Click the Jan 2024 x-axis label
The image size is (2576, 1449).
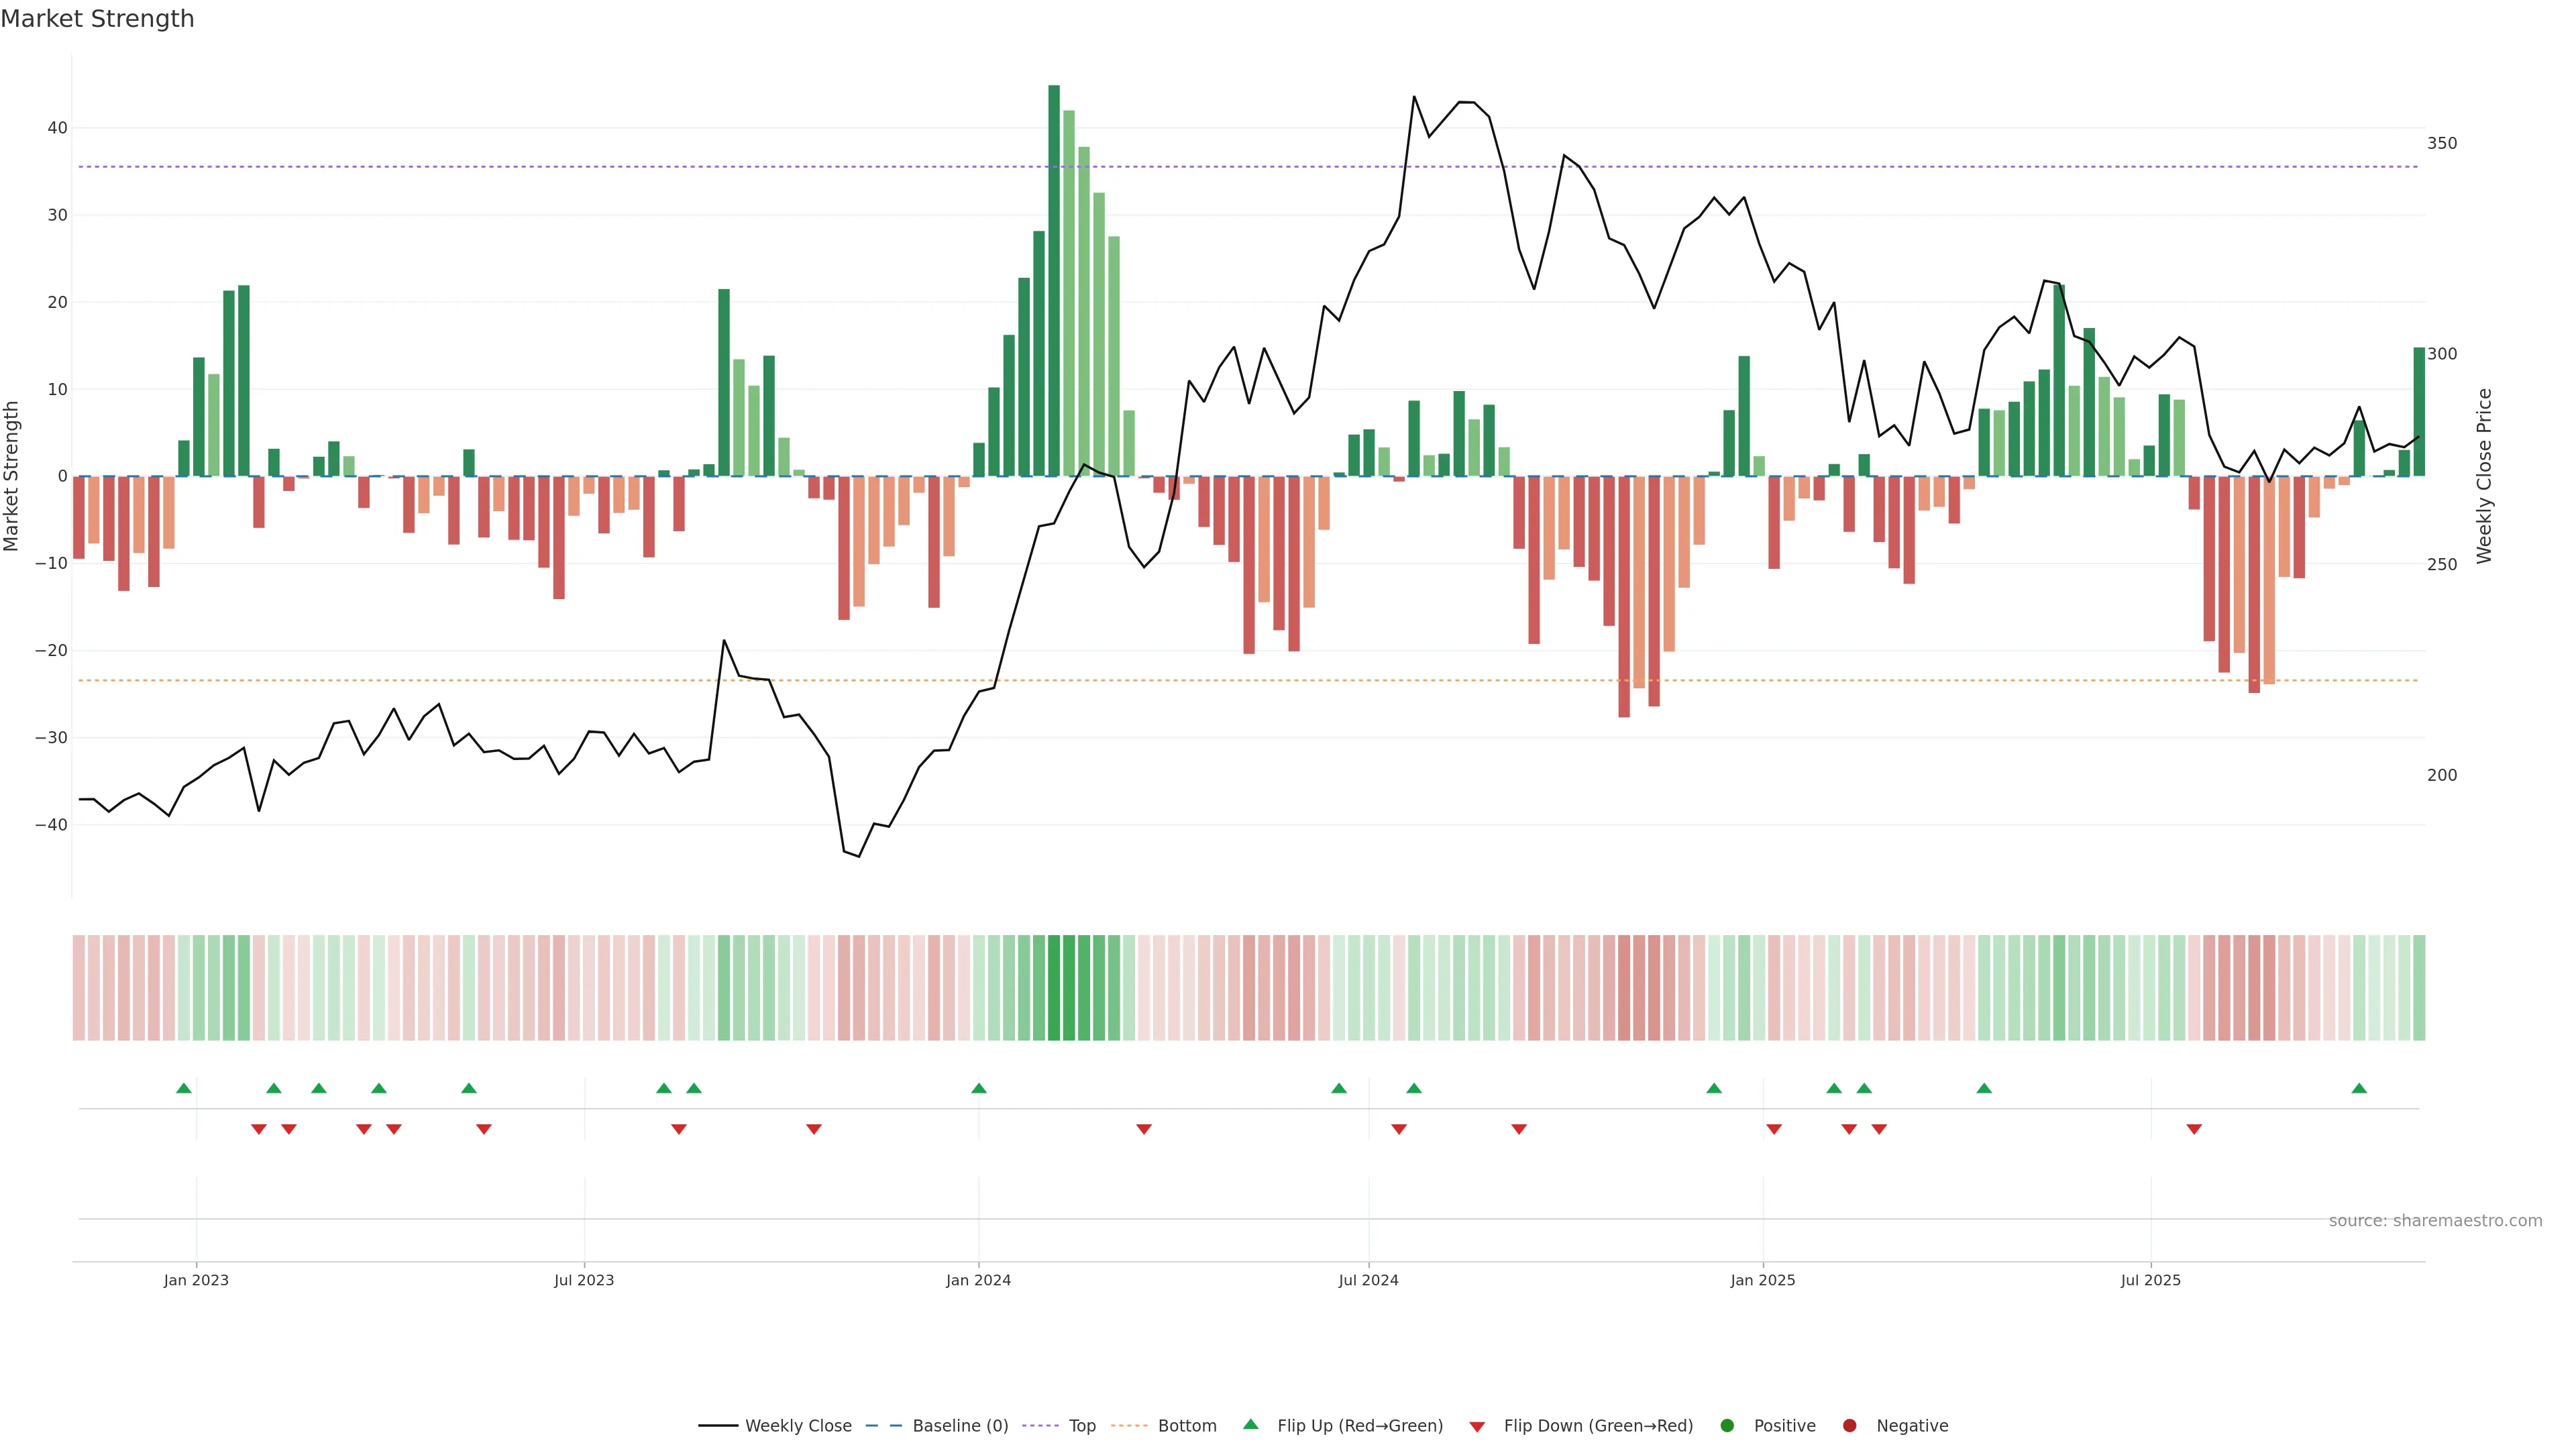[x=978, y=1280]
